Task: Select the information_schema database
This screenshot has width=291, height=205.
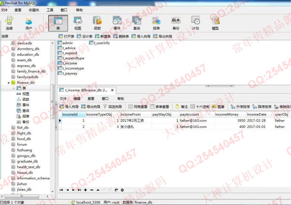Action: 33,178
